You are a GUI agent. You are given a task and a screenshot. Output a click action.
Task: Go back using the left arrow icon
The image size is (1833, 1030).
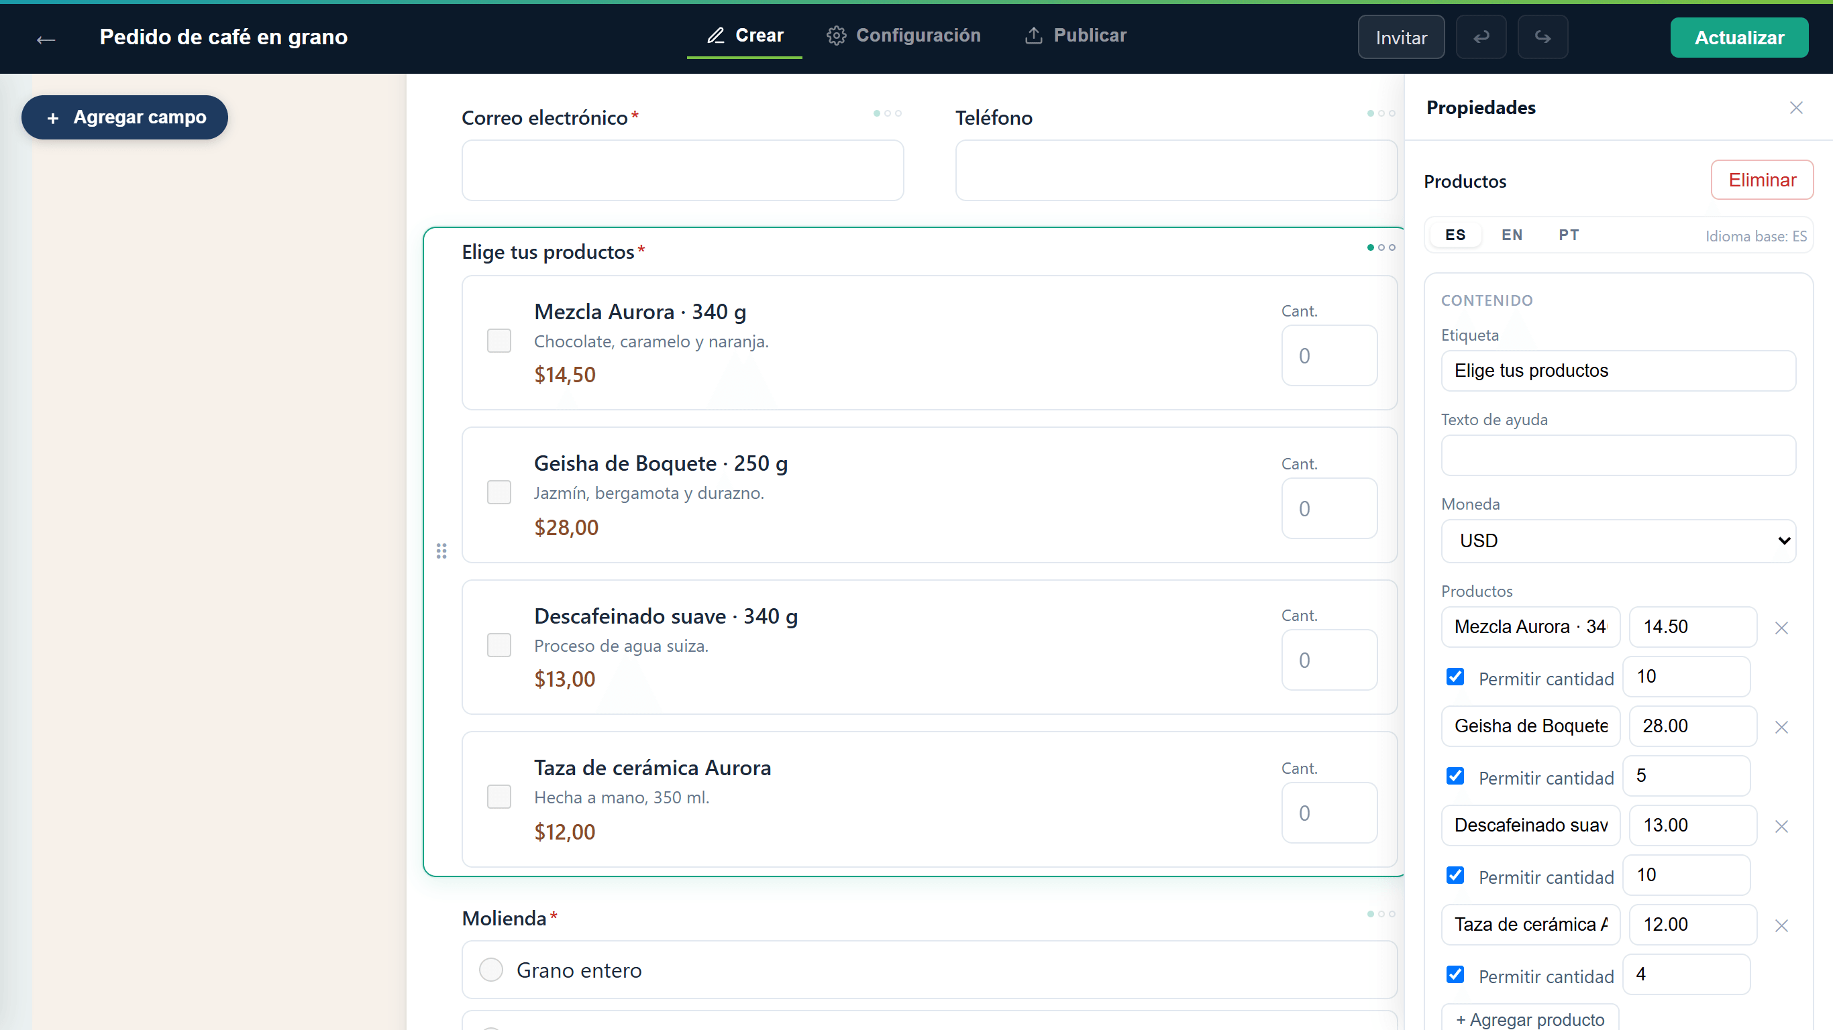click(x=46, y=39)
